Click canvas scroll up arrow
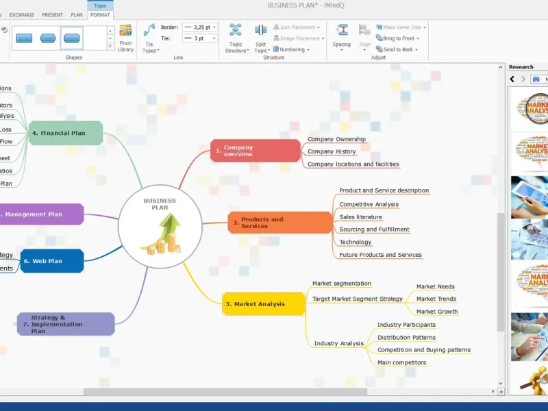Viewport: 548px width, 411px height. [x=501, y=67]
